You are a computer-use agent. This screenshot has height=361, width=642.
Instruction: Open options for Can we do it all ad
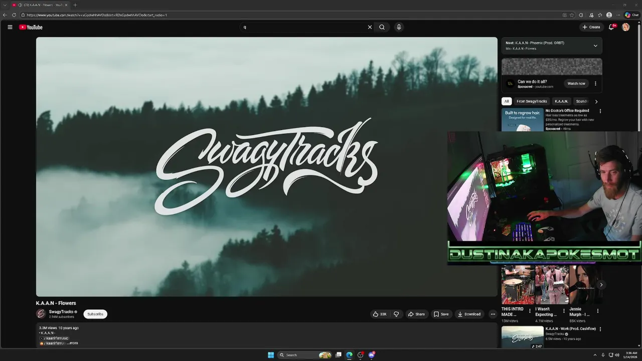[x=595, y=83]
